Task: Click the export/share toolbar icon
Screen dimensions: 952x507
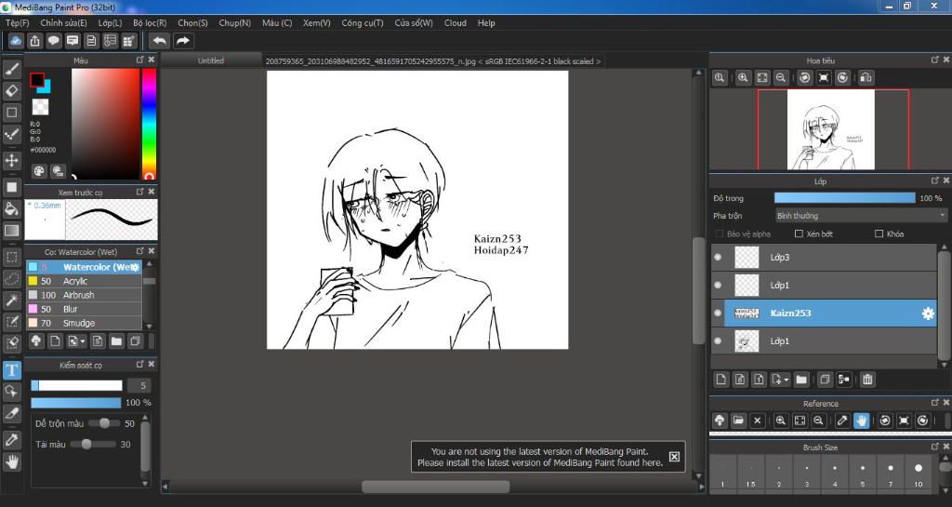Action: click(34, 41)
